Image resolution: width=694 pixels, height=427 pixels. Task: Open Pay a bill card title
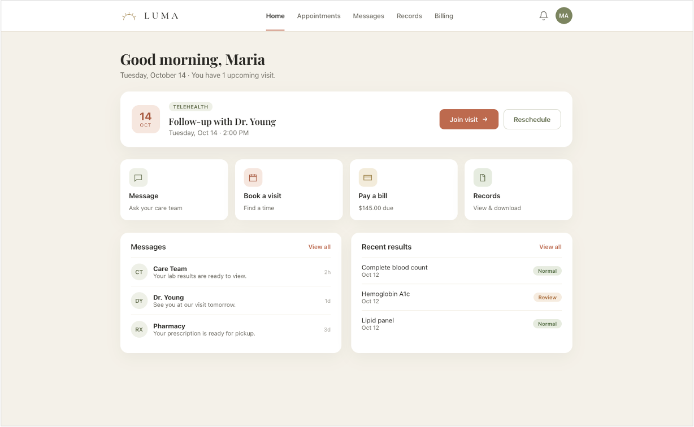click(373, 196)
